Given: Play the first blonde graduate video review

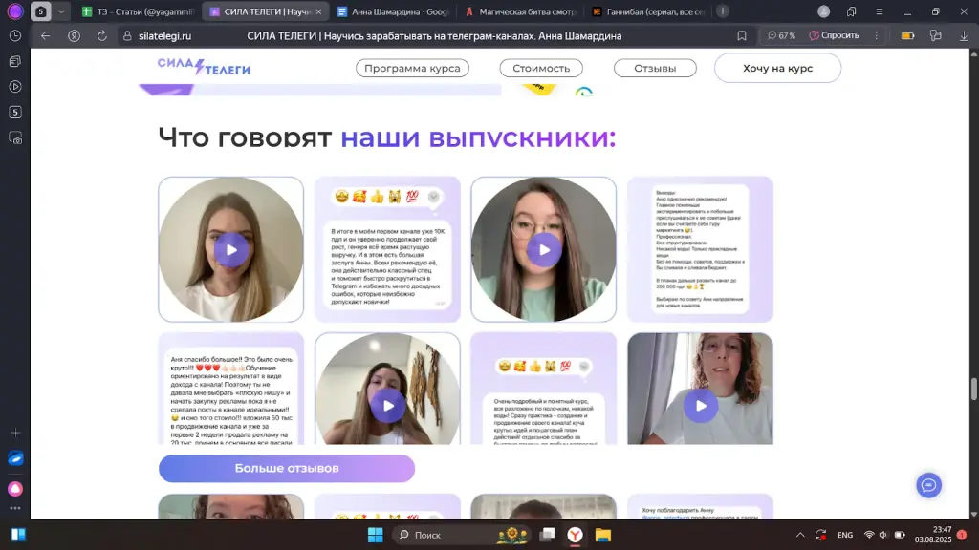Looking at the screenshot, I should click(x=231, y=250).
